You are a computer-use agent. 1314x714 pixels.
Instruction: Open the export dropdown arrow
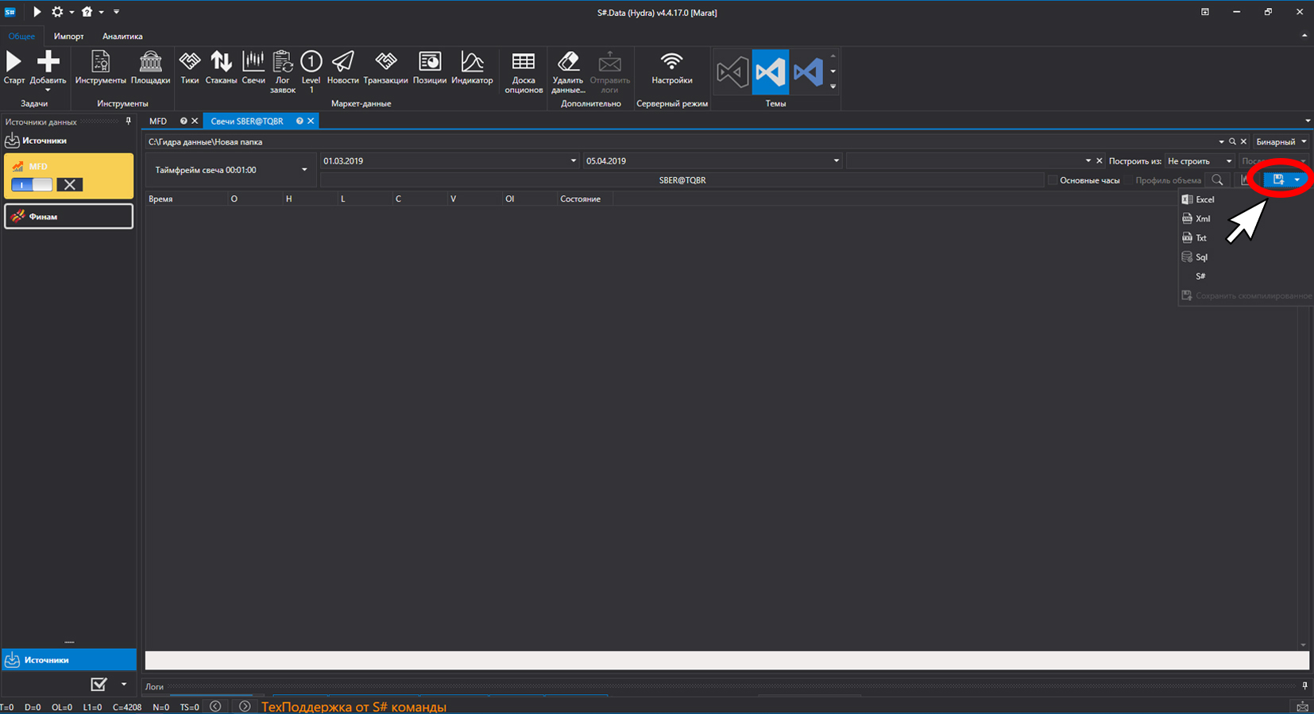(x=1297, y=180)
